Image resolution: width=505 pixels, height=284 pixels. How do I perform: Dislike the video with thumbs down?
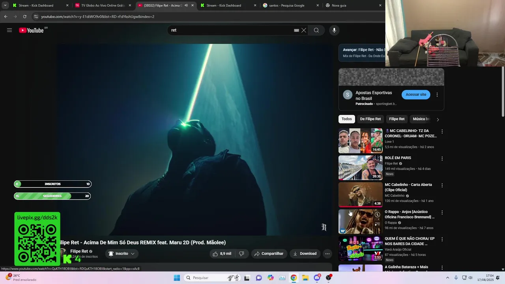tap(241, 254)
